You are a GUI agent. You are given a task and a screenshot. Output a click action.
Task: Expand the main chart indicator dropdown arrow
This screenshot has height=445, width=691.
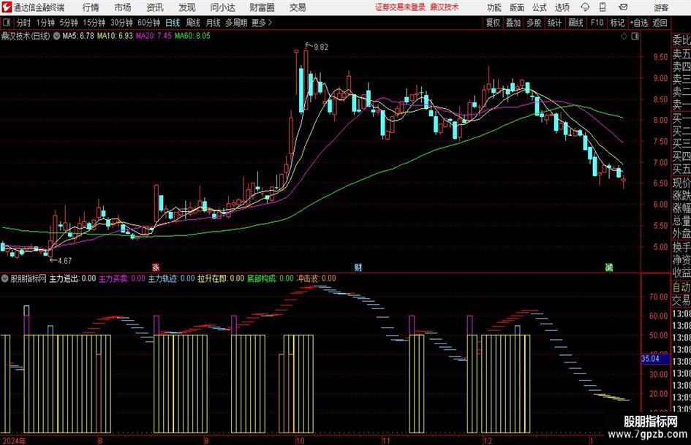coord(56,36)
